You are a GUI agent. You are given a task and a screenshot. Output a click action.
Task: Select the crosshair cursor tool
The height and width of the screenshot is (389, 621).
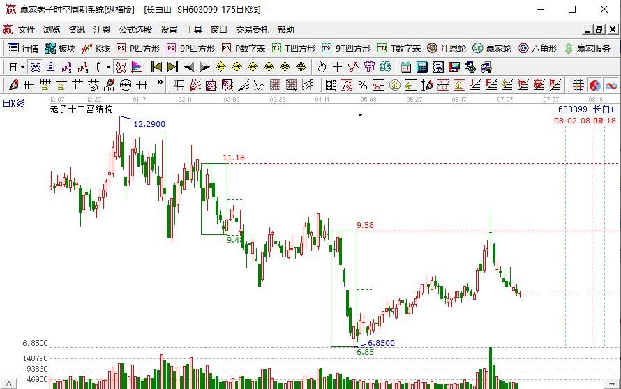click(338, 68)
